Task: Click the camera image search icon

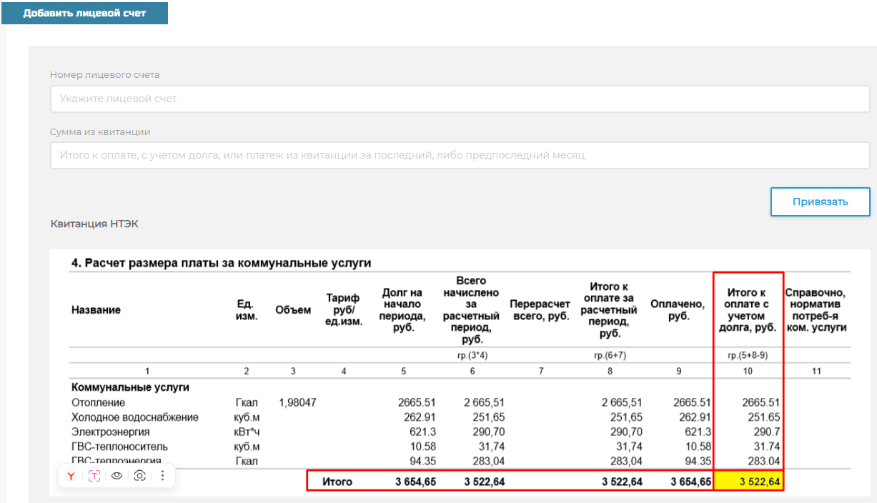Action: 140,476
